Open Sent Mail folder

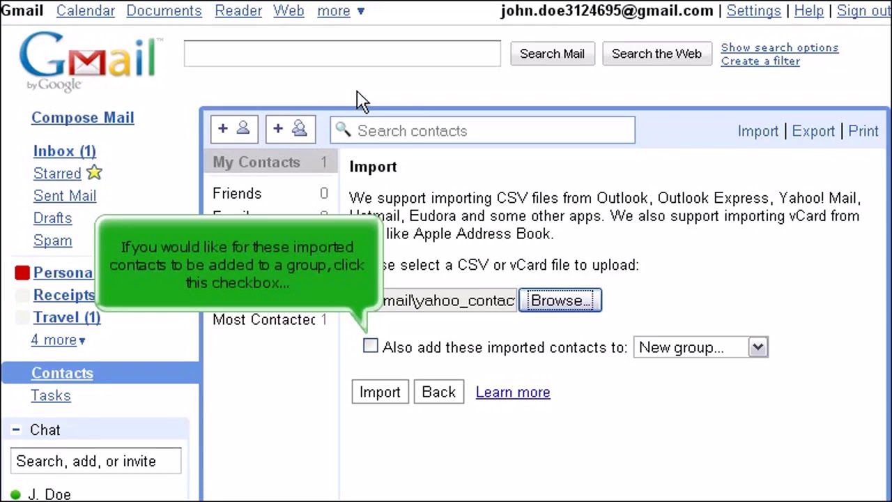(65, 196)
